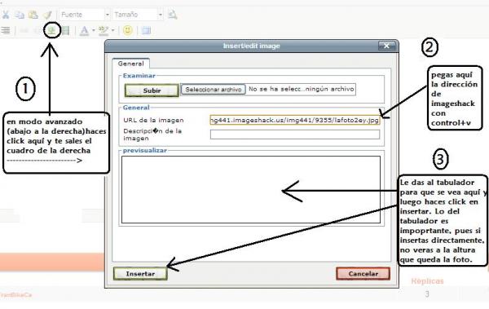489x309 pixels.
Task: Click the Réplicas label in background page
Action: point(427,281)
